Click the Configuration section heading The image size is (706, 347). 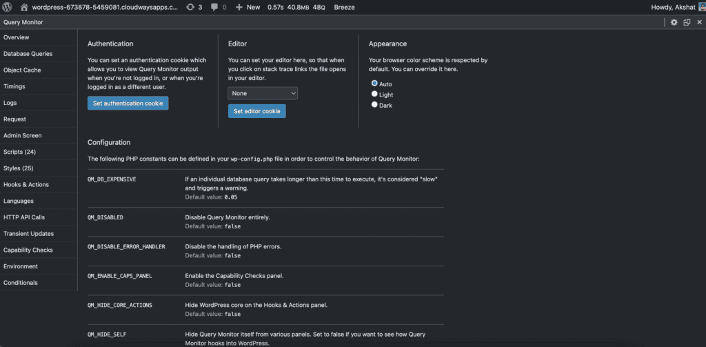tap(109, 142)
